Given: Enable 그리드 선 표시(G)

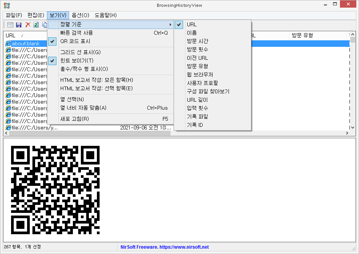Looking at the screenshot, I should pos(111,52).
